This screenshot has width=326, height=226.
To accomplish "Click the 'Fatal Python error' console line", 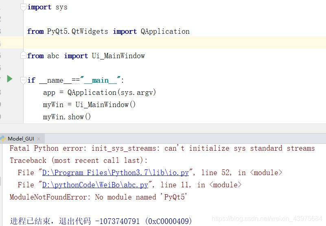I will point(162,148).
